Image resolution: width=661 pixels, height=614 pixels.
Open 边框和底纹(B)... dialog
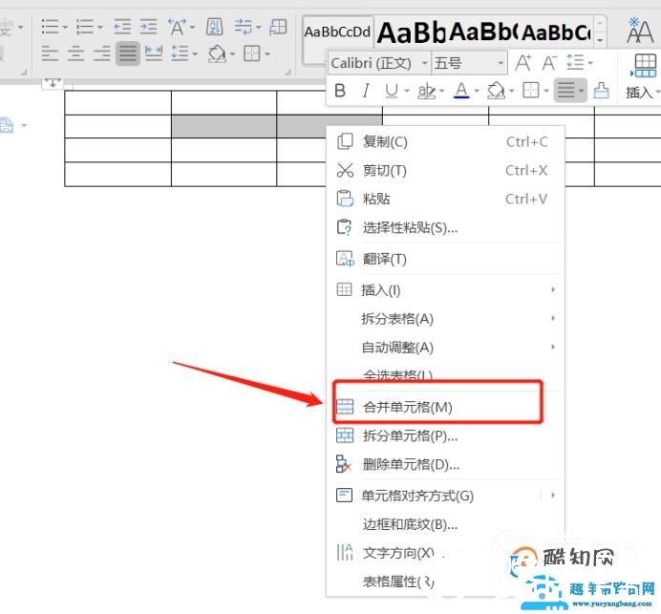point(445,524)
